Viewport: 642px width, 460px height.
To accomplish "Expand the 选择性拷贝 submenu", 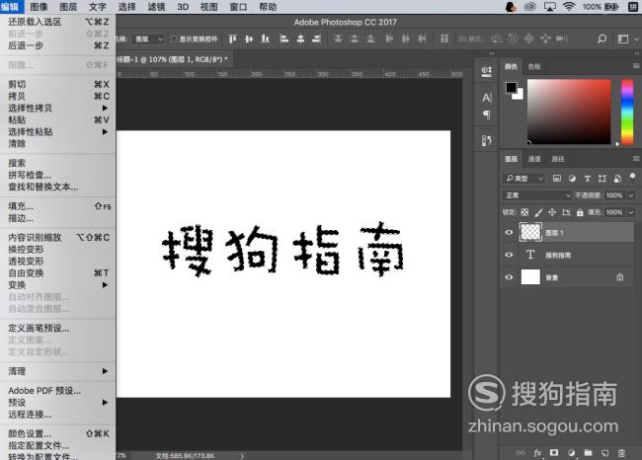I will point(57,108).
